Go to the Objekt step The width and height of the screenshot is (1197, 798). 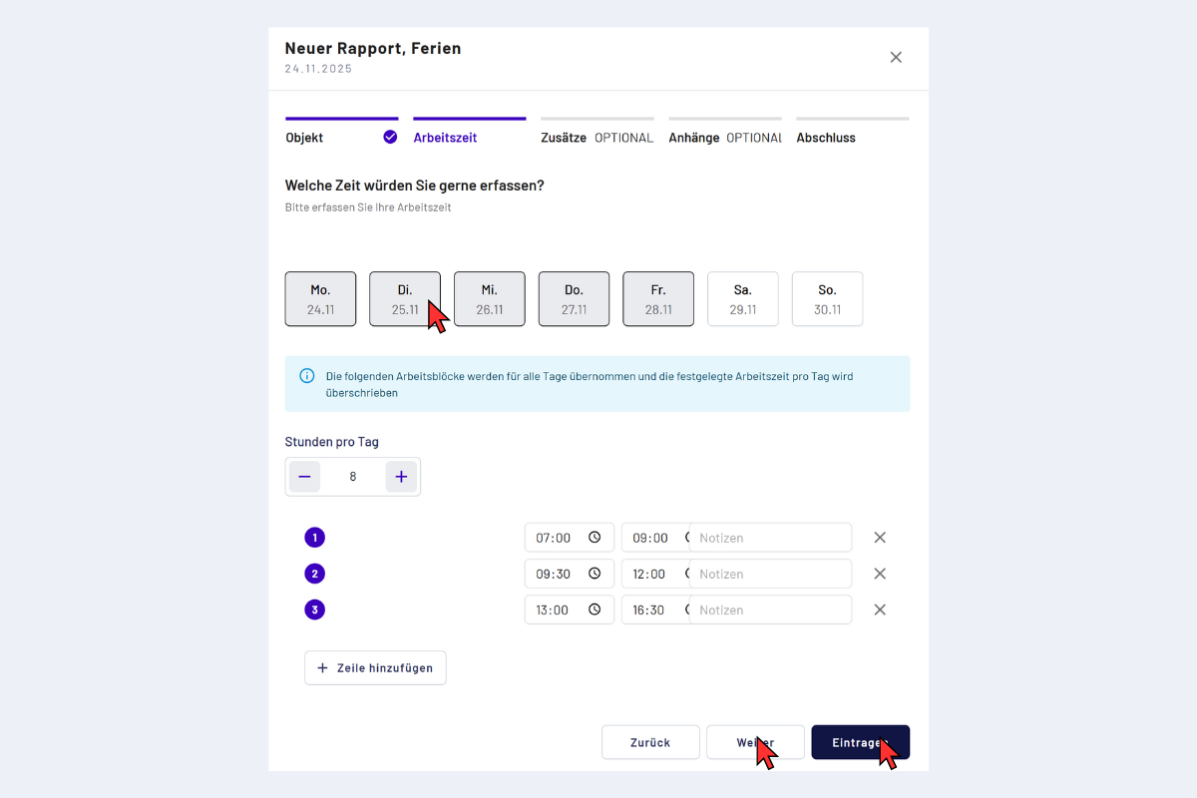click(x=304, y=138)
